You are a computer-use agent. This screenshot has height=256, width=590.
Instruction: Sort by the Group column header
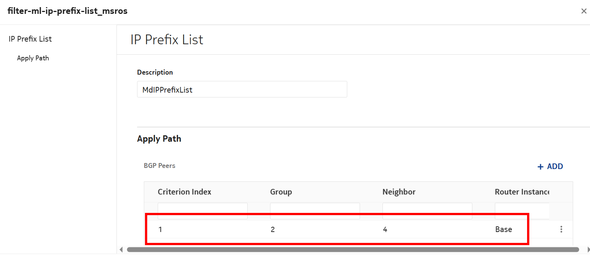pos(281,192)
